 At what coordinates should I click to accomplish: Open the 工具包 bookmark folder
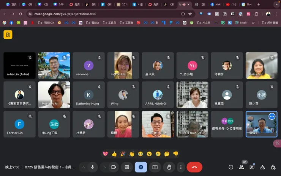point(109,22)
